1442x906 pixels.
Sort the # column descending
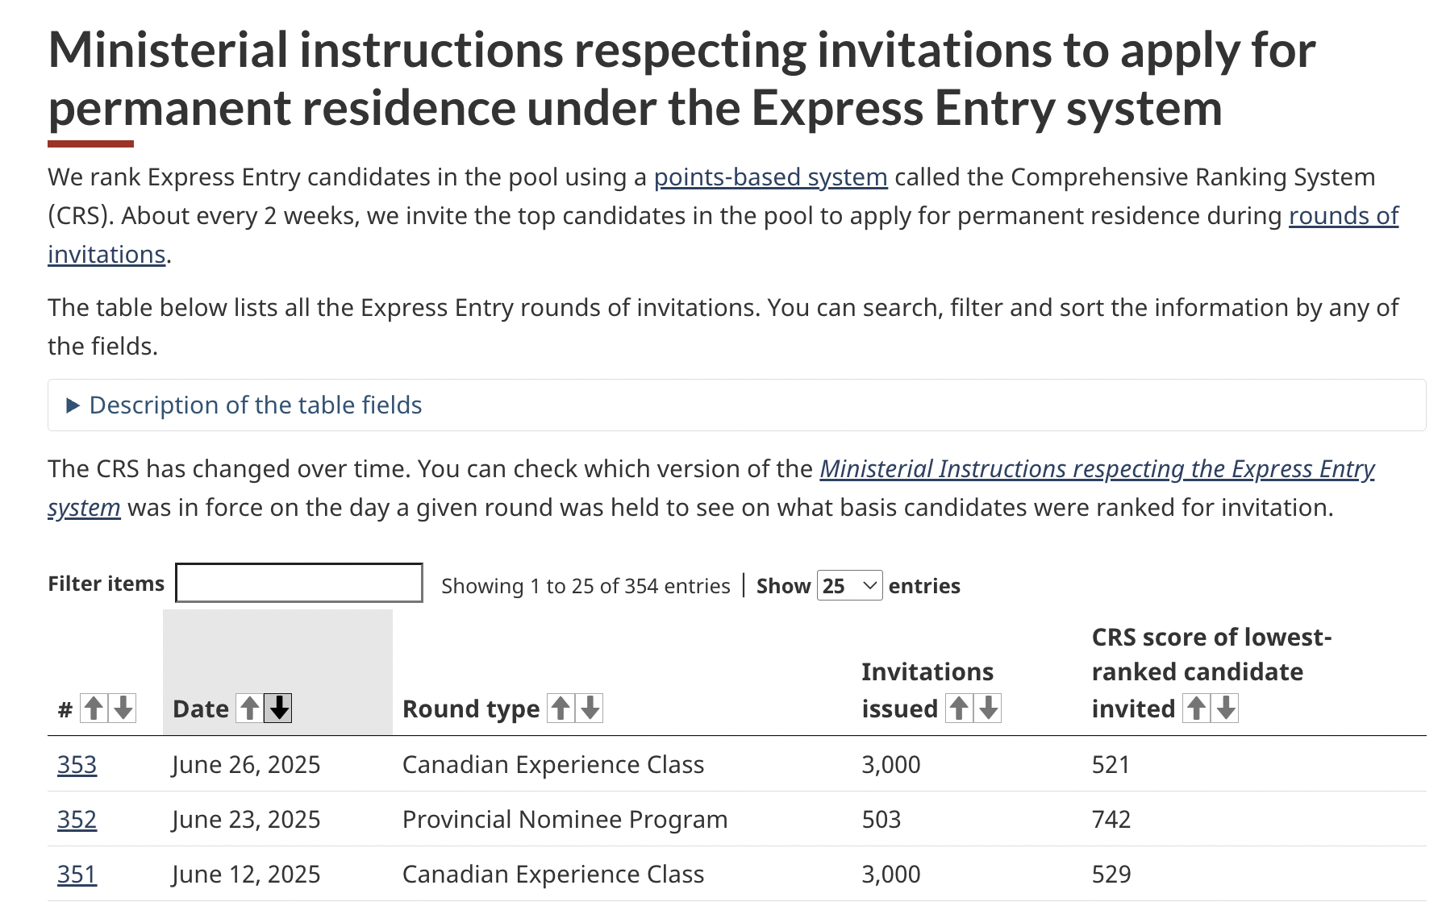tap(123, 709)
